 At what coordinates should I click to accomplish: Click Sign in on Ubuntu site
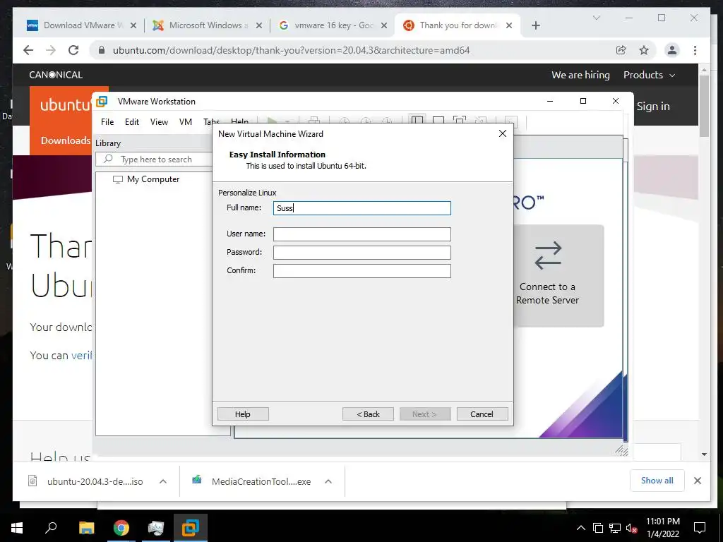tap(653, 106)
